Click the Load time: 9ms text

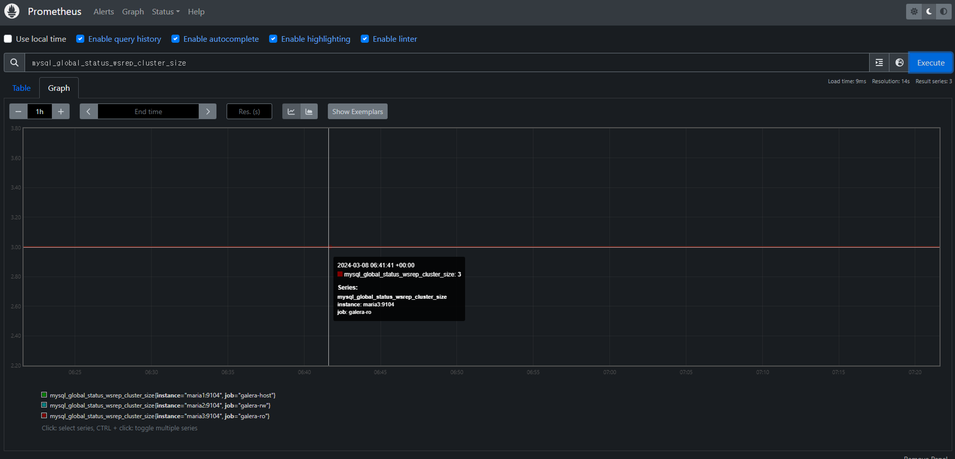coord(847,81)
